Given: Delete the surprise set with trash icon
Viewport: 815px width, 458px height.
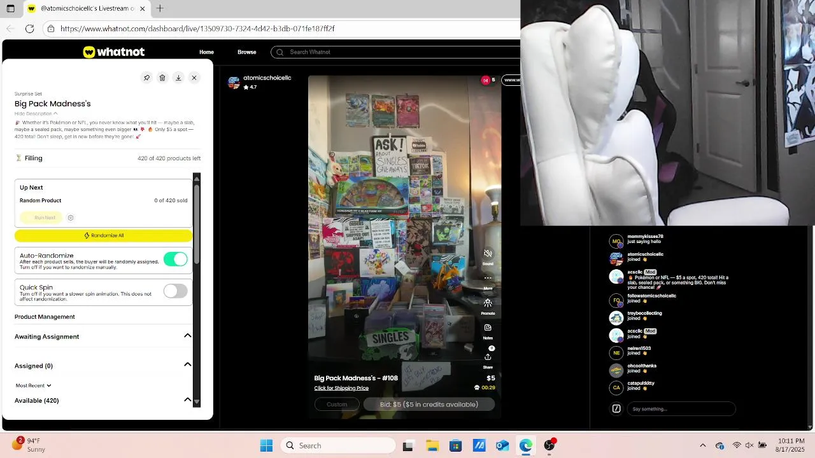Looking at the screenshot, I should click(x=162, y=78).
